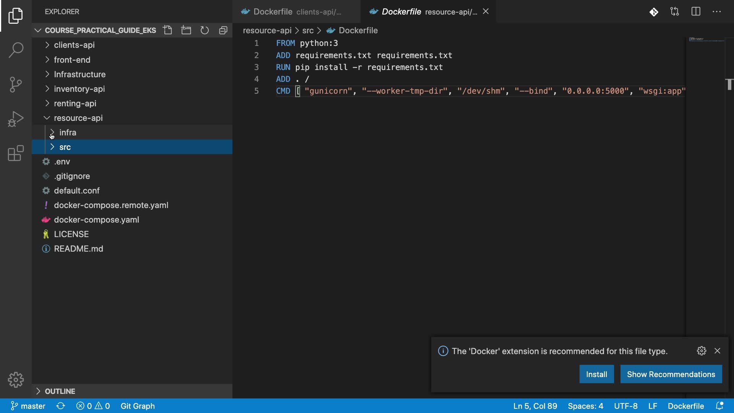Open docker-compose.yaml file
Screen dimensions: 734x413
96,220
